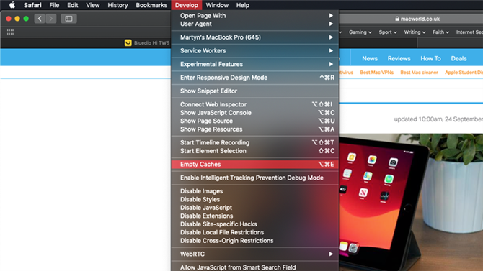
Task: Click the padlock icon in address bar
Action: point(397,19)
